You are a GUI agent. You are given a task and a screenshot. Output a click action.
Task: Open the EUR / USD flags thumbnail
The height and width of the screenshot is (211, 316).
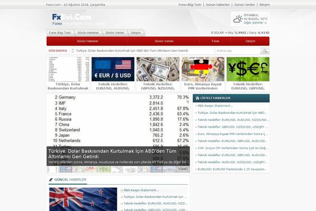click(x=113, y=69)
